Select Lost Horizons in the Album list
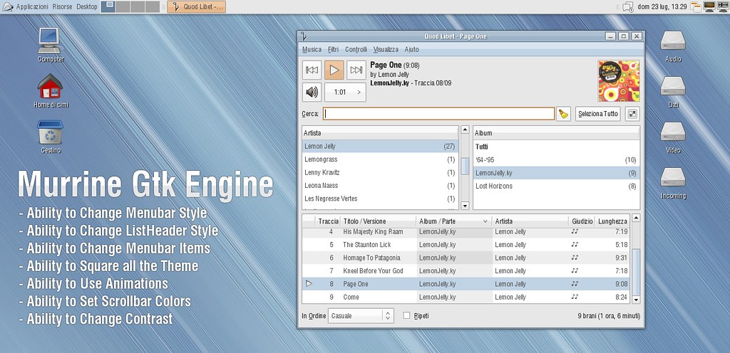The height and width of the screenshot is (353, 730). pos(494,186)
